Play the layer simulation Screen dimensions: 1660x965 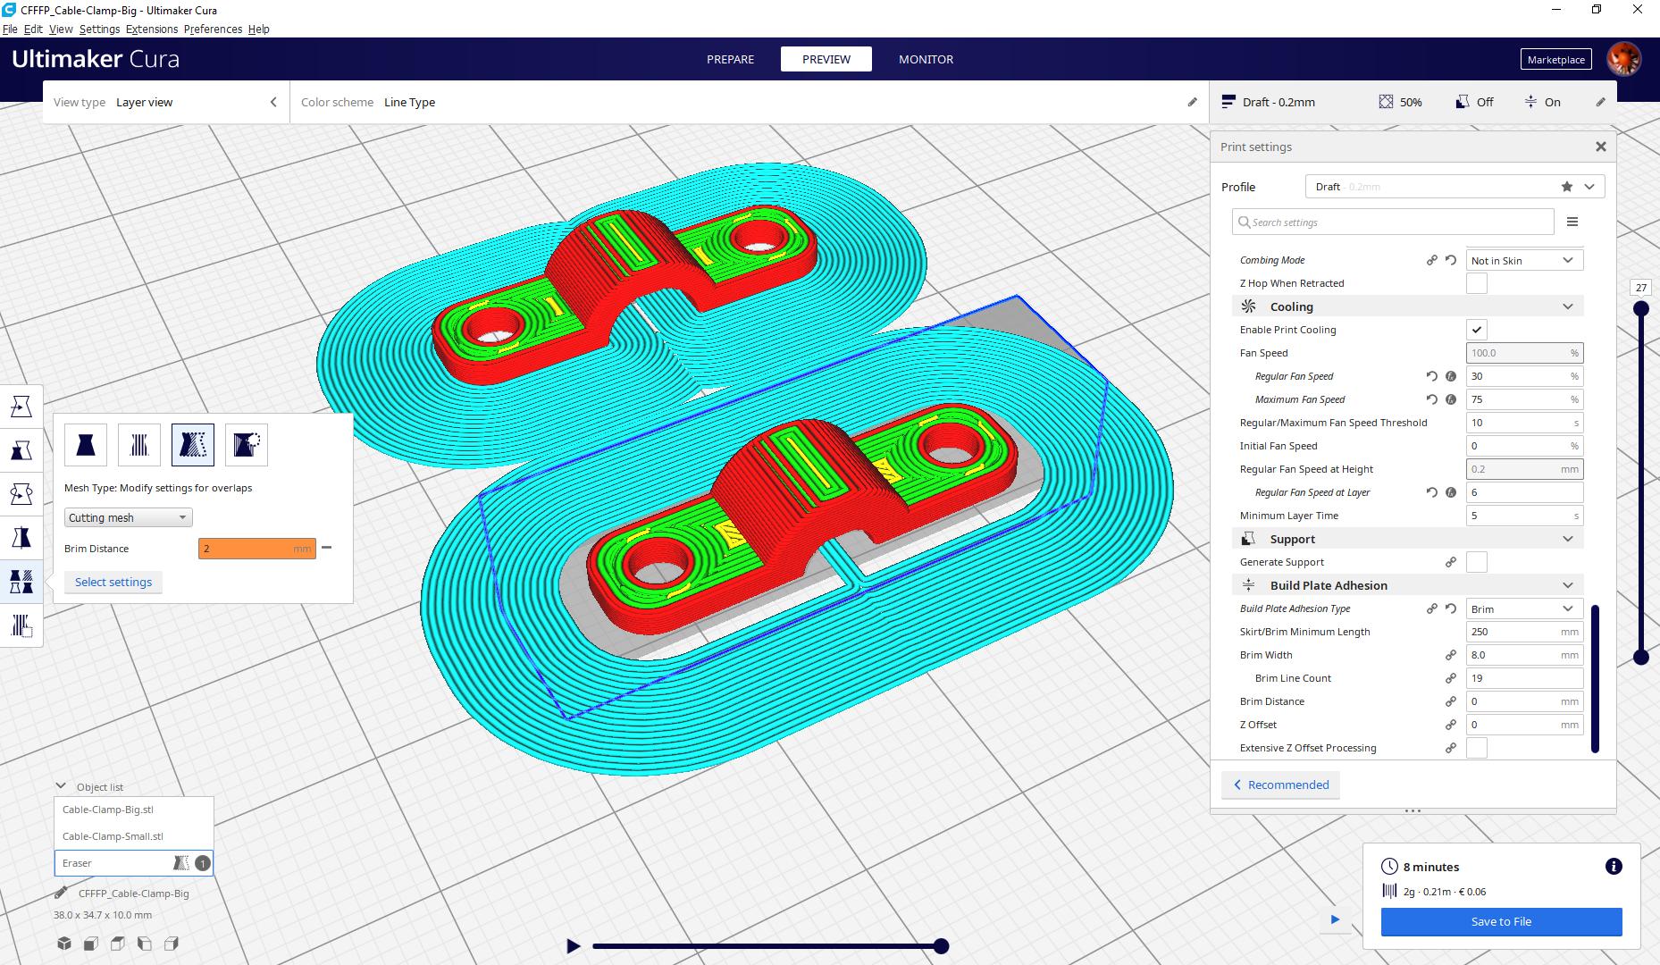pos(573,945)
